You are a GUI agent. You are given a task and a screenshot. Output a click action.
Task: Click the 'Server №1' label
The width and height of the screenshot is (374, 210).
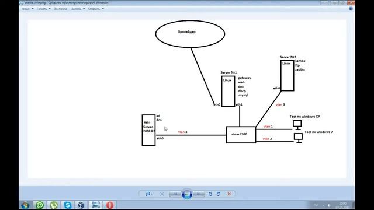[228, 72]
